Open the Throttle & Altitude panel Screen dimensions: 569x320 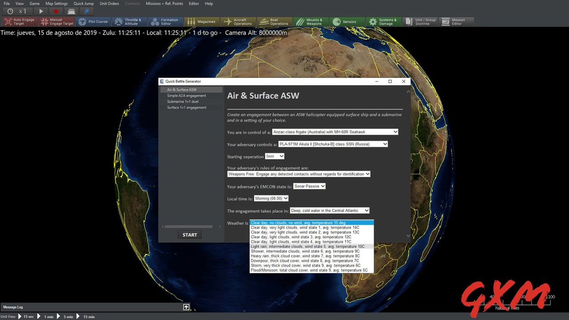(x=129, y=21)
